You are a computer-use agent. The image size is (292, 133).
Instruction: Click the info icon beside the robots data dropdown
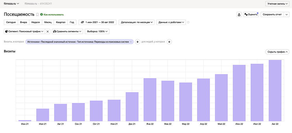click(188, 23)
